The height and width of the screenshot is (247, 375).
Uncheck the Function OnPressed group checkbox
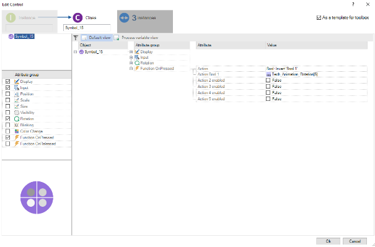(x=7, y=137)
